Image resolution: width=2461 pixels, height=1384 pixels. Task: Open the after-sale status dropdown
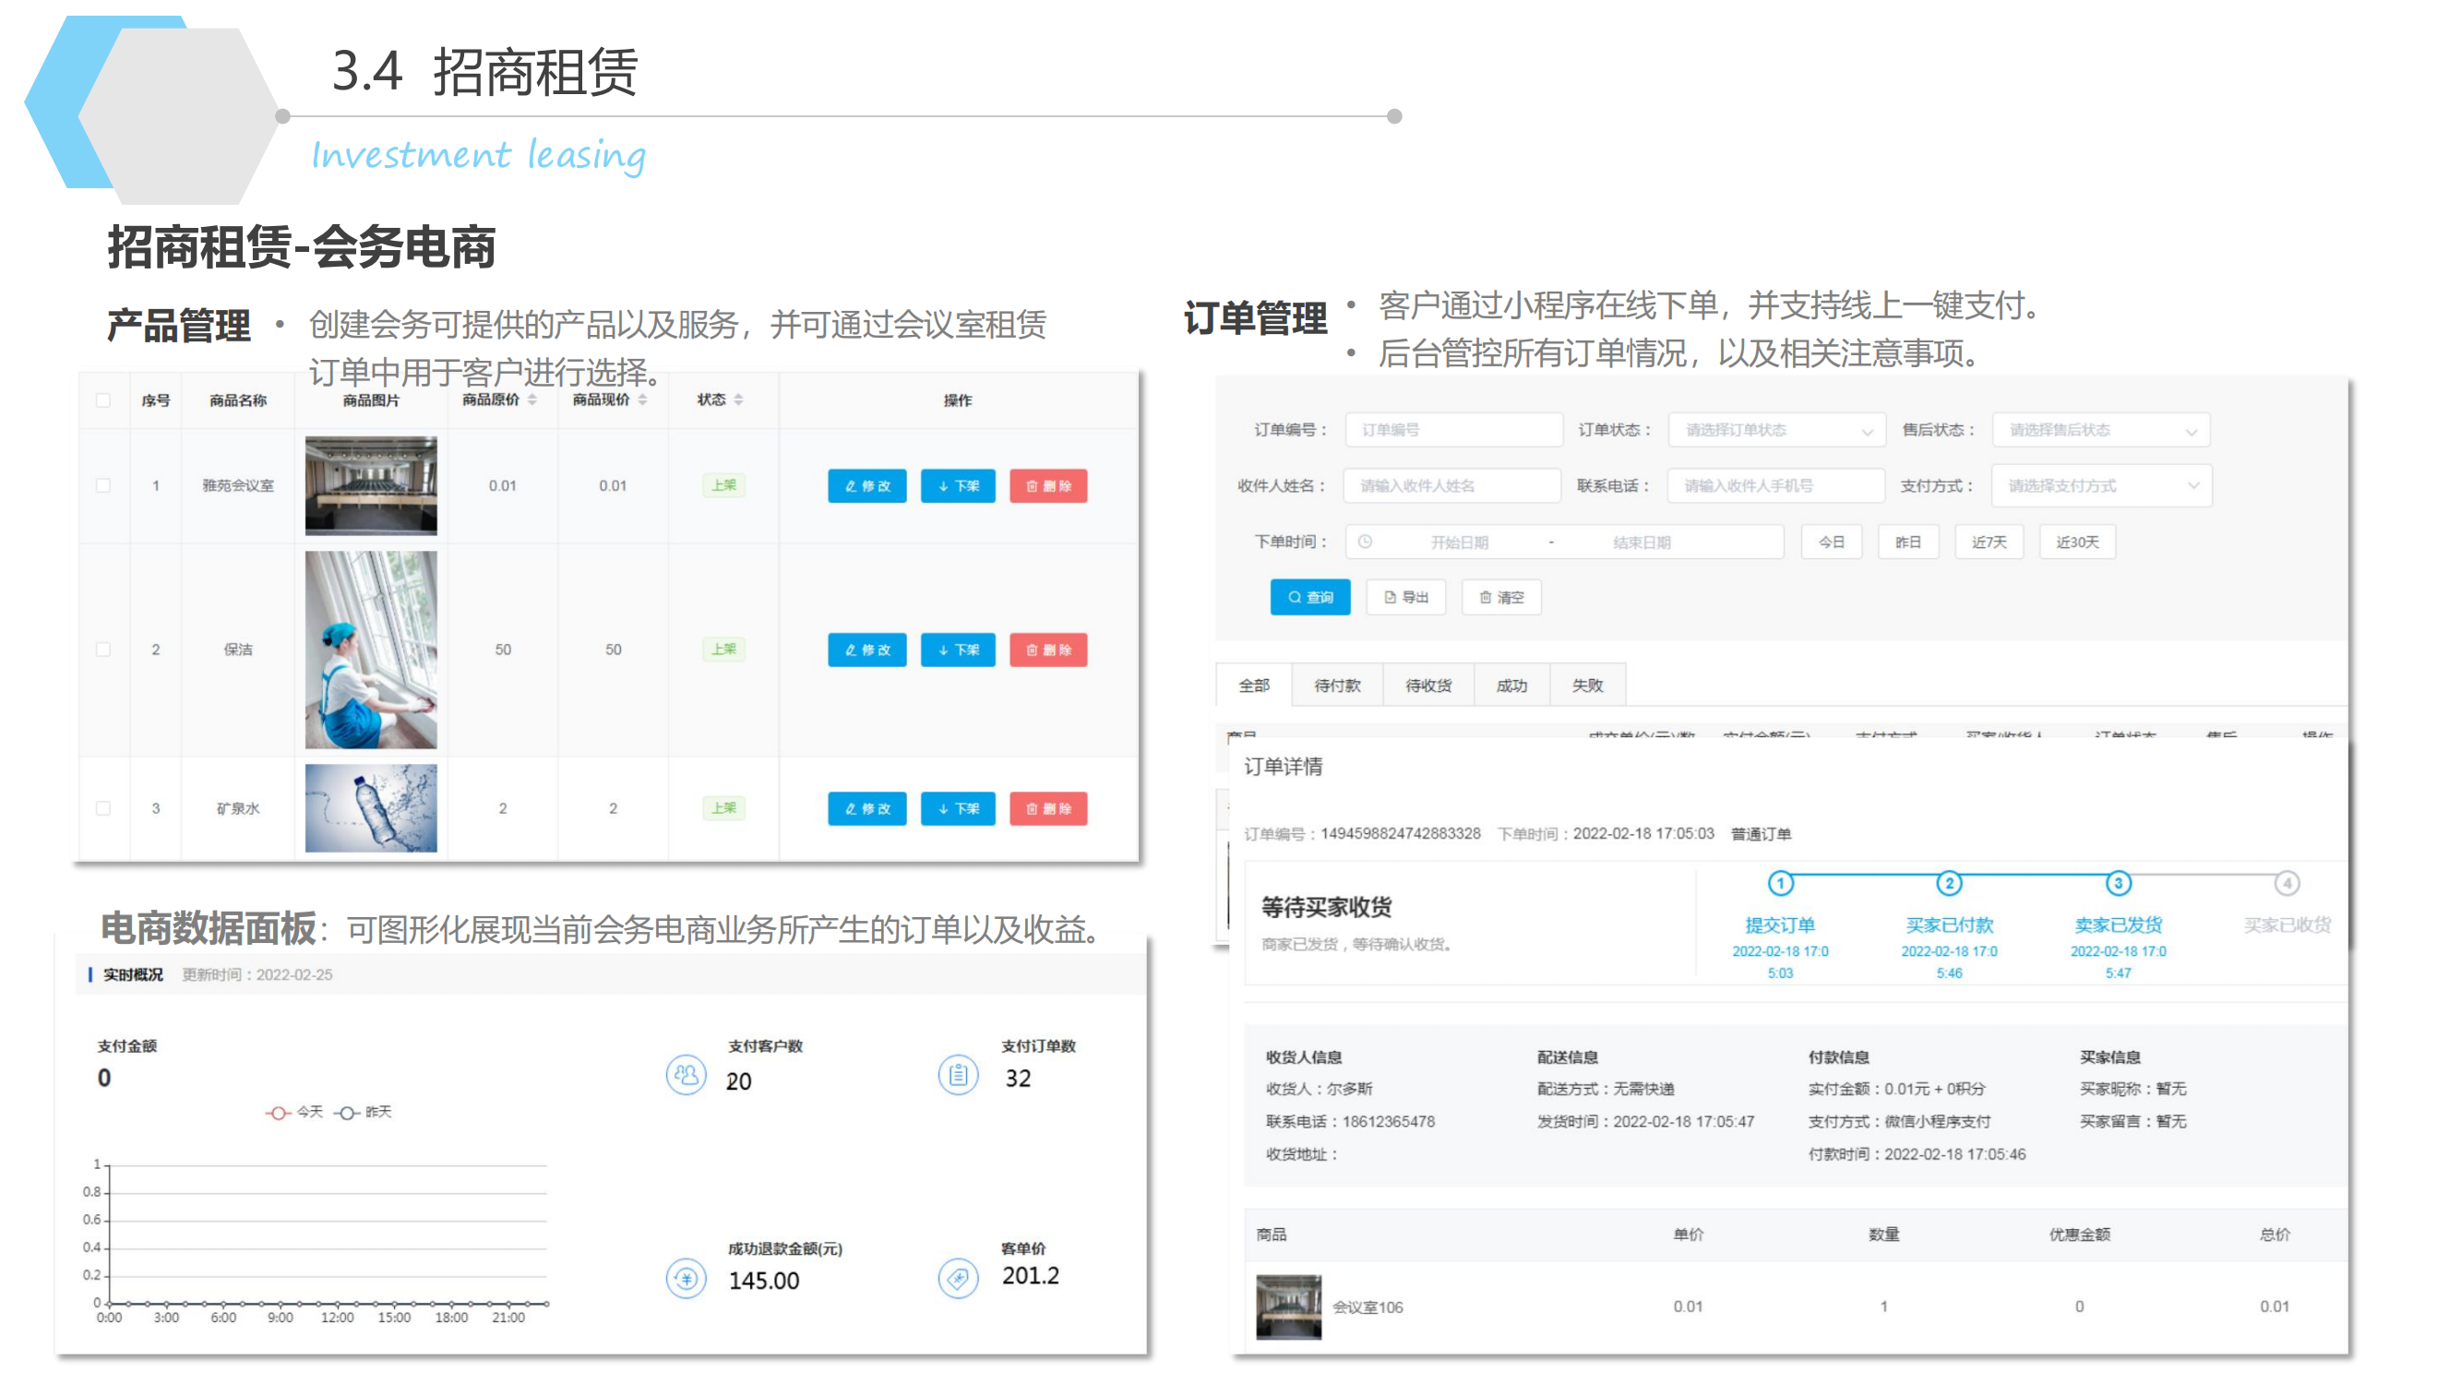pyautogui.click(x=2100, y=430)
